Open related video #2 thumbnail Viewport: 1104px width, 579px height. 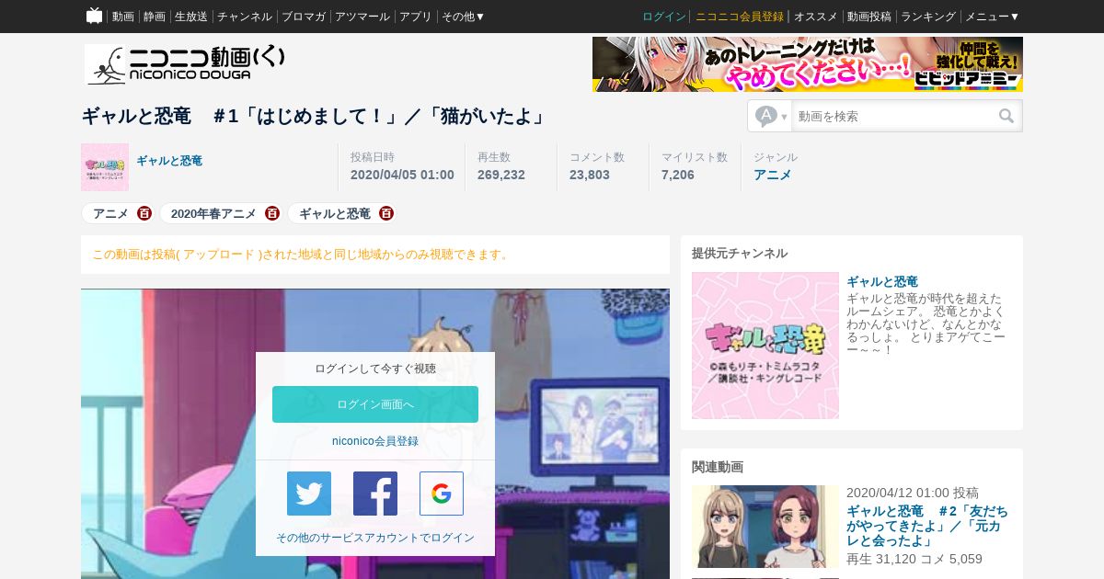(x=765, y=527)
